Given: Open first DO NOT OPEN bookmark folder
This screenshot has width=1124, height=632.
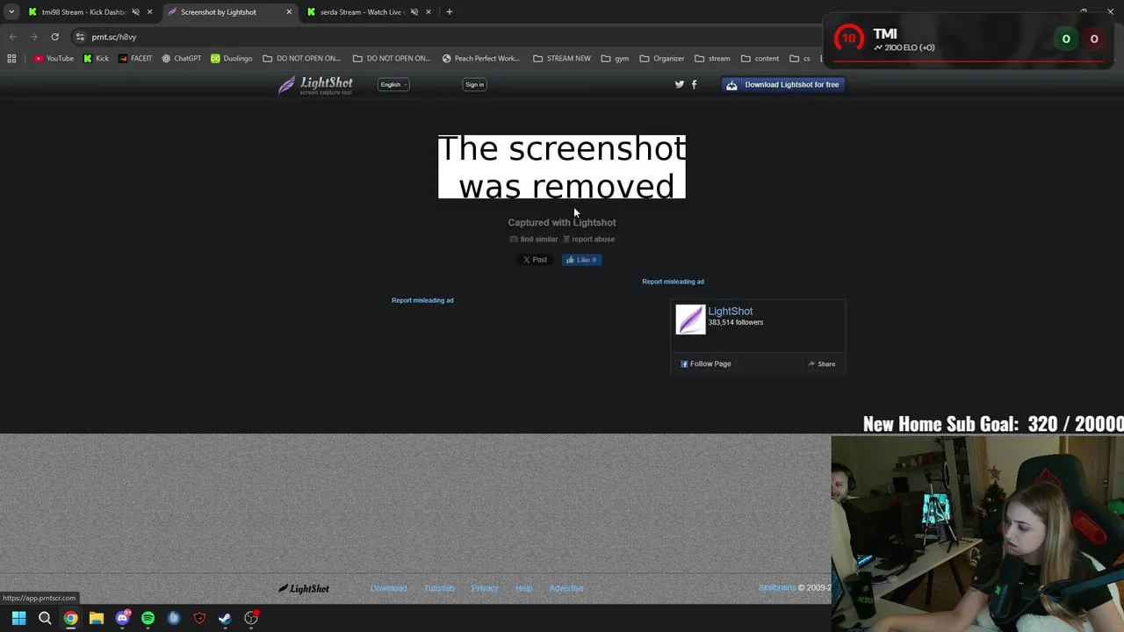Looking at the screenshot, I should (x=301, y=59).
